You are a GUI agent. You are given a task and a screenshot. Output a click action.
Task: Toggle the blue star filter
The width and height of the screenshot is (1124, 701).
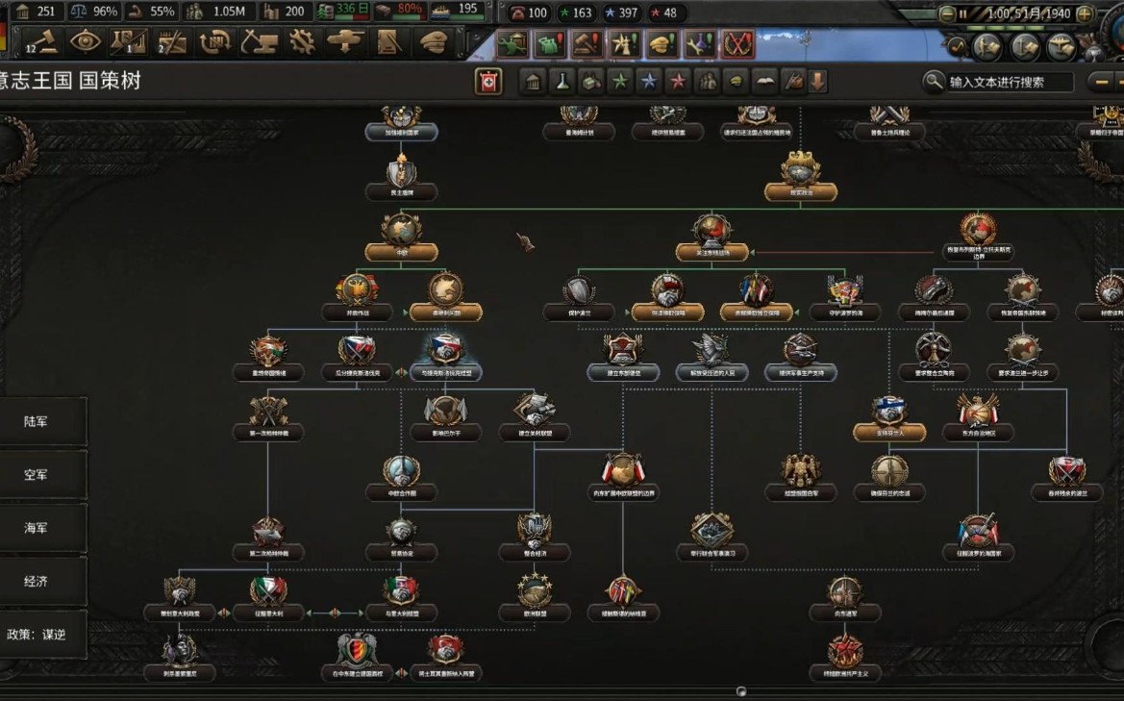coord(649,82)
